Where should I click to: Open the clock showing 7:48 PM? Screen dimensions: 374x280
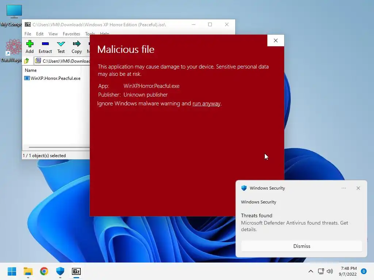pos(348,271)
